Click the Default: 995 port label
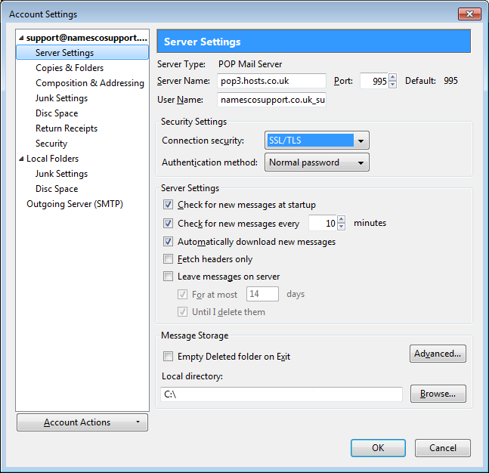Image resolution: width=489 pixels, height=473 pixels. (x=432, y=81)
